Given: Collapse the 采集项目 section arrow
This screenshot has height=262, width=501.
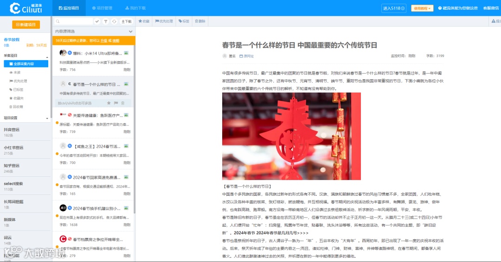Looking at the screenshot, I should 47,57.
